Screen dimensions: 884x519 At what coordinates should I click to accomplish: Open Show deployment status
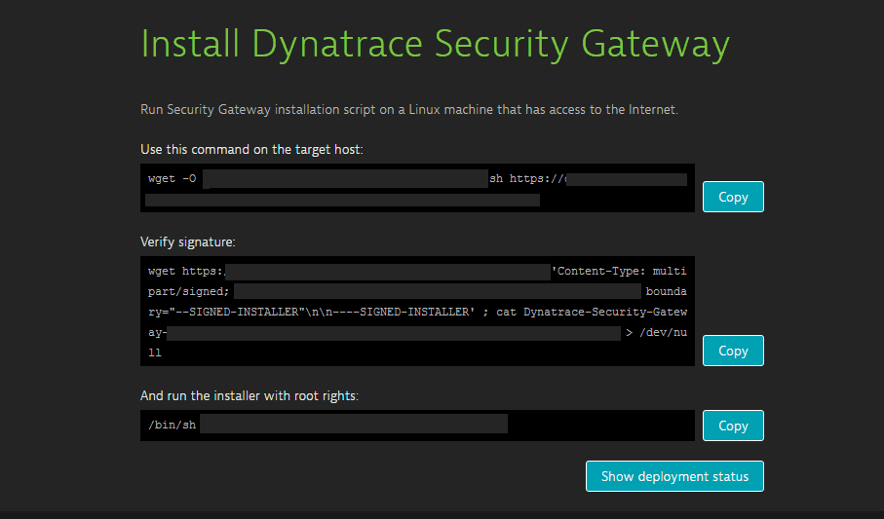(x=674, y=476)
